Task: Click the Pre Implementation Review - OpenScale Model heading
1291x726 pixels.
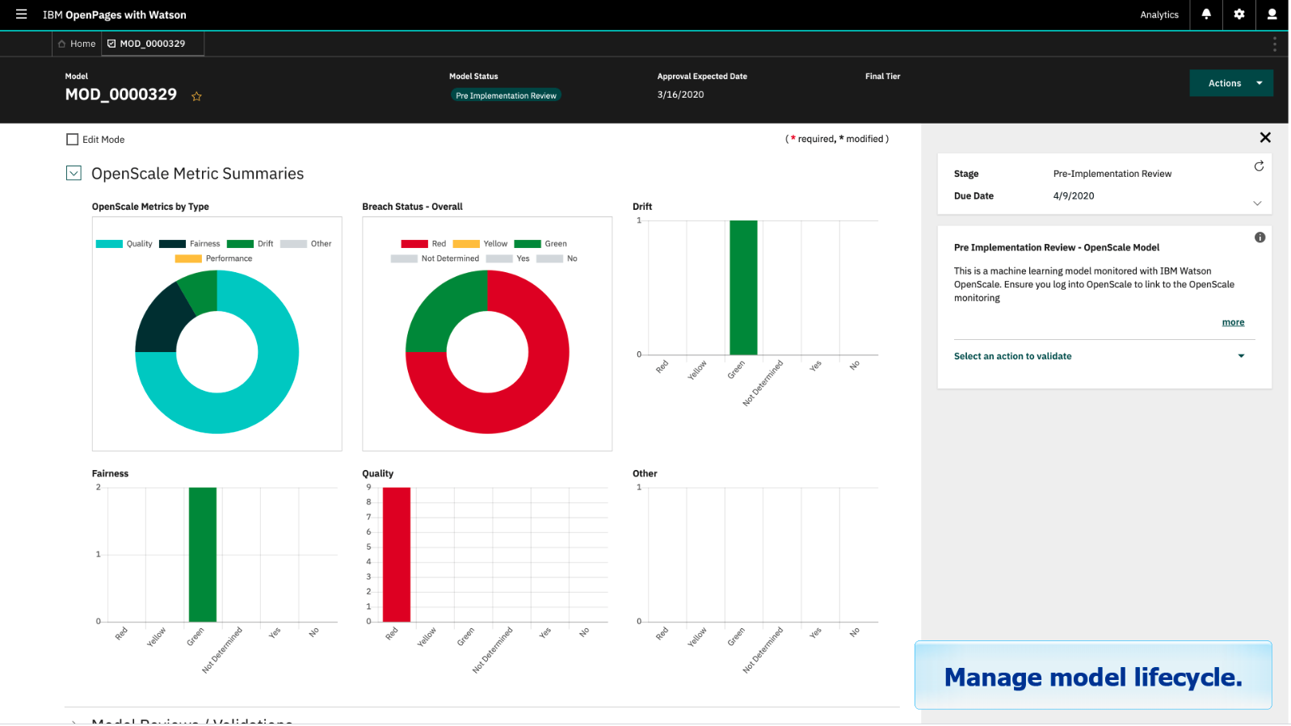Action: tap(1057, 248)
